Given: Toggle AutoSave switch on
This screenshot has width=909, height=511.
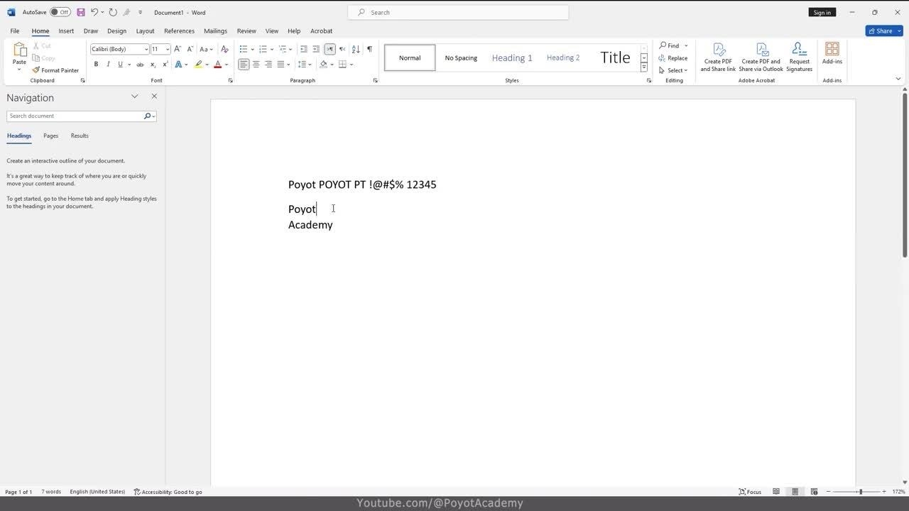Looking at the screenshot, I should (x=60, y=12).
